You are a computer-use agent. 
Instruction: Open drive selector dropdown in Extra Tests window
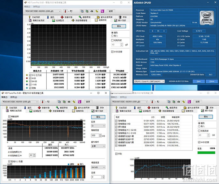[130, 102]
